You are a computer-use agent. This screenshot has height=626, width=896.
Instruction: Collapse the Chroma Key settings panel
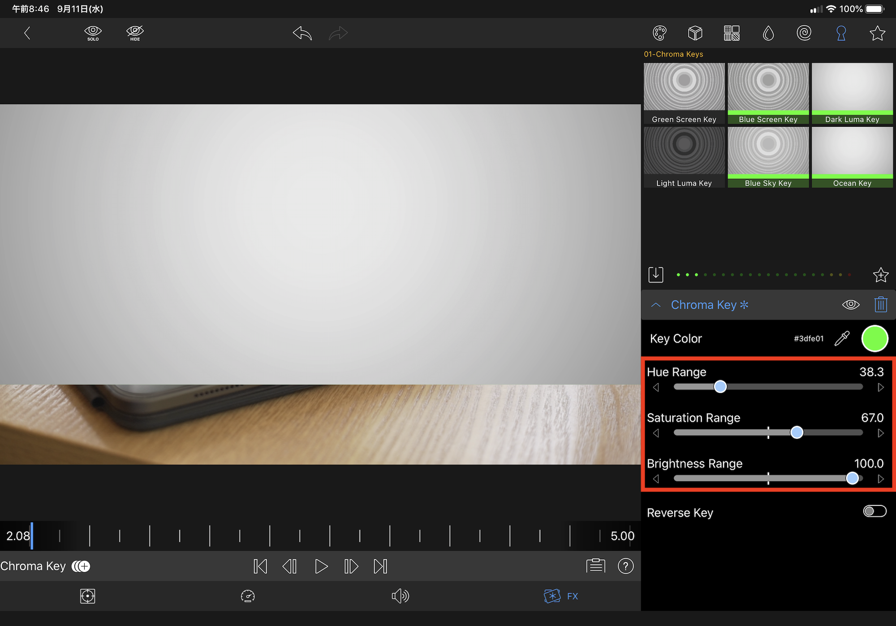click(x=656, y=305)
